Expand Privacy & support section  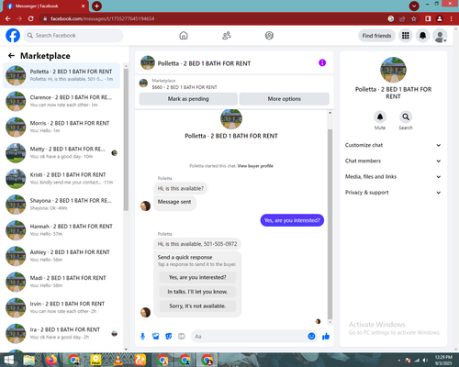click(x=393, y=193)
